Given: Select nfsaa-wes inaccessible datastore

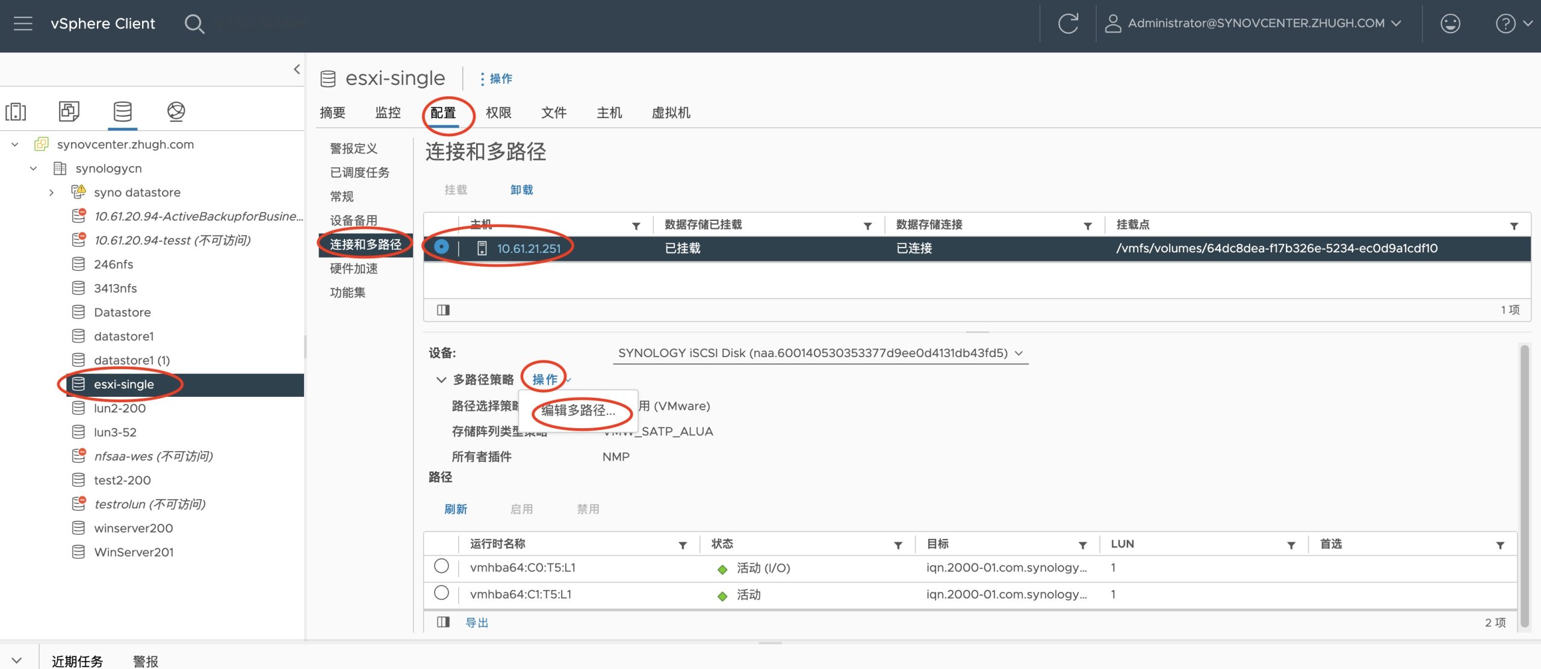Looking at the screenshot, I should click(x=153, y=456).
